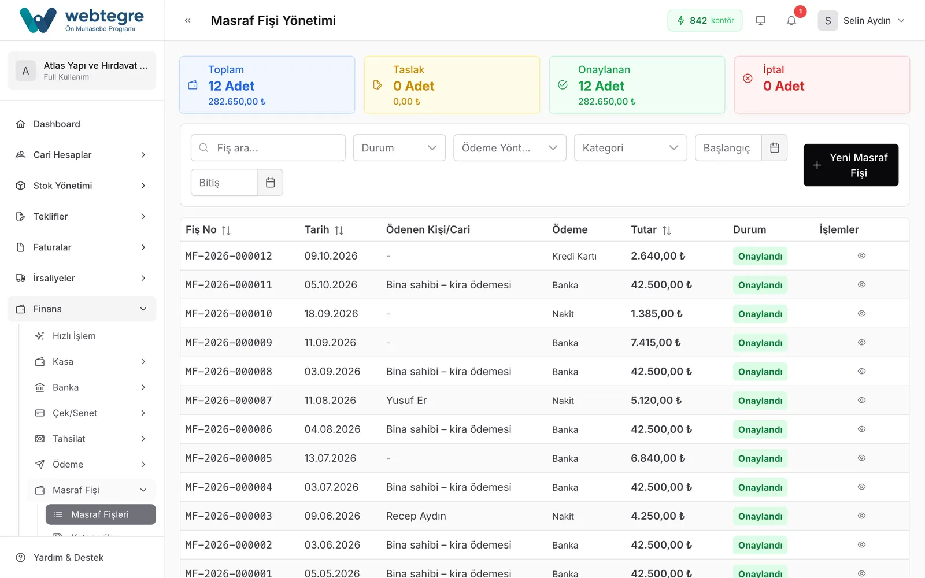Go to Dashboard in sidebar
Screen dimensions: 925x578
pyautogui.click(x=82, y=124)
